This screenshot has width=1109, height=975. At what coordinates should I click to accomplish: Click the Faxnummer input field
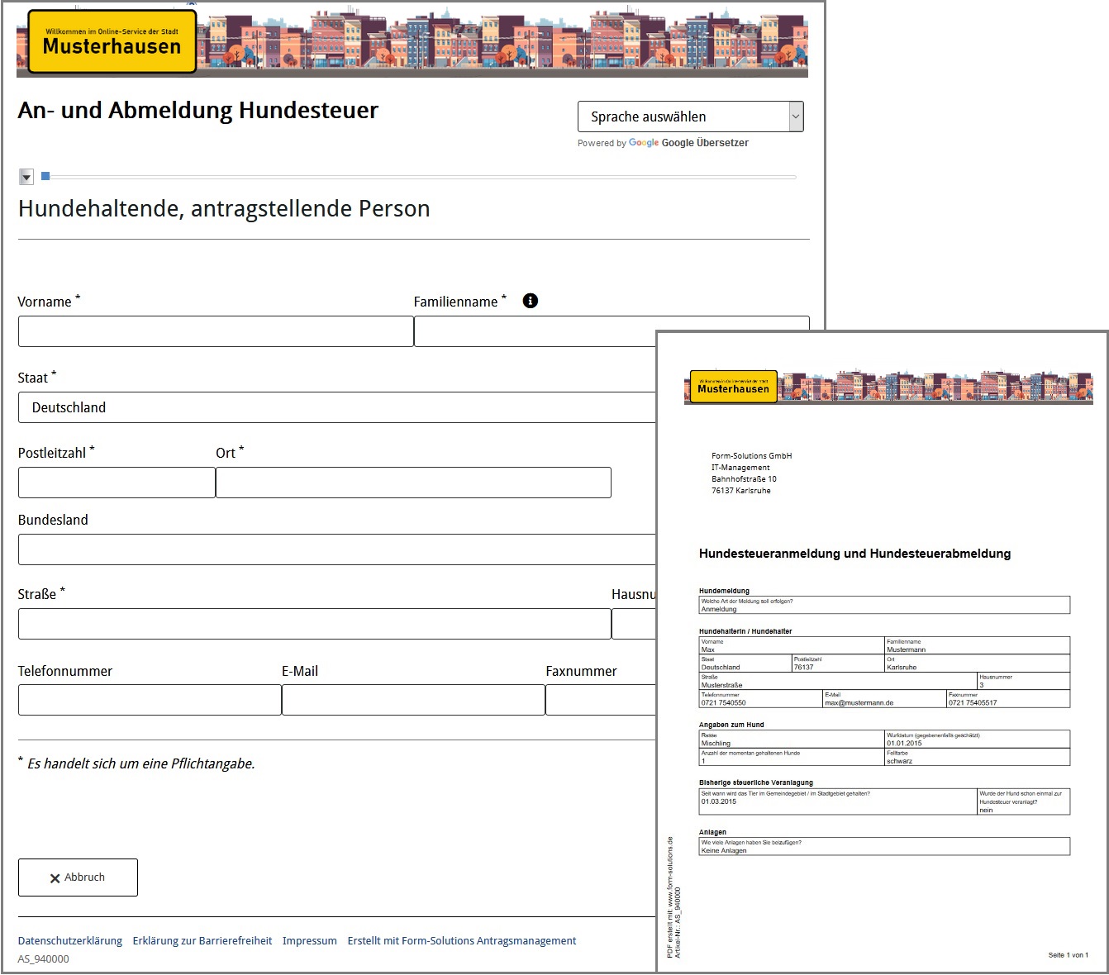(601, 700)
